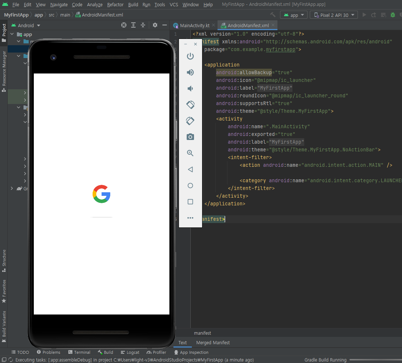Click the Debug app bug icon

tap(392, 15)
